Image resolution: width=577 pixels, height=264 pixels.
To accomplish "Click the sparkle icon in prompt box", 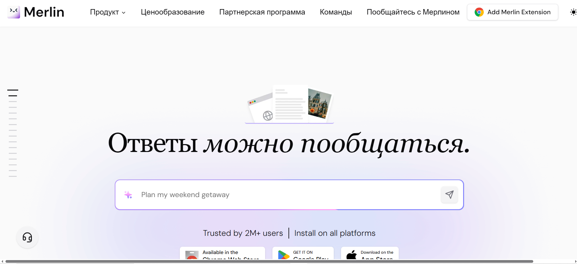I will pos(128,195).
